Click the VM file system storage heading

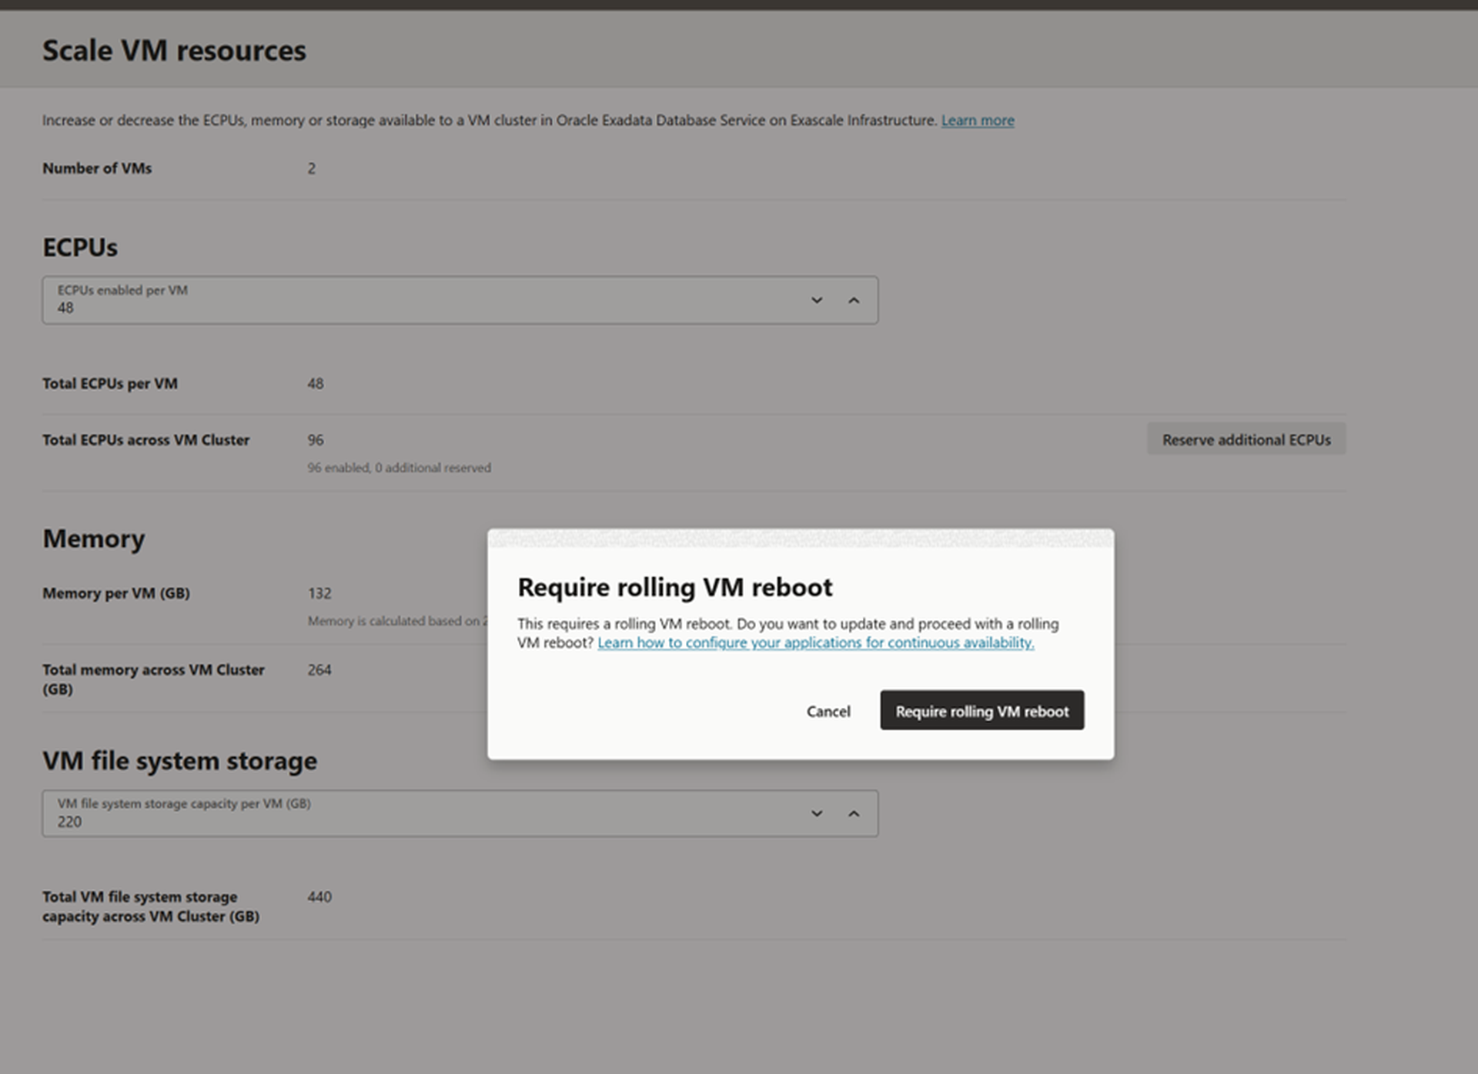click(179, 761)
